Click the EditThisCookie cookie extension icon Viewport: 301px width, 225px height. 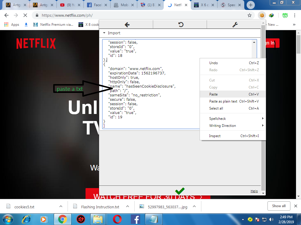[x=262, y=15]
